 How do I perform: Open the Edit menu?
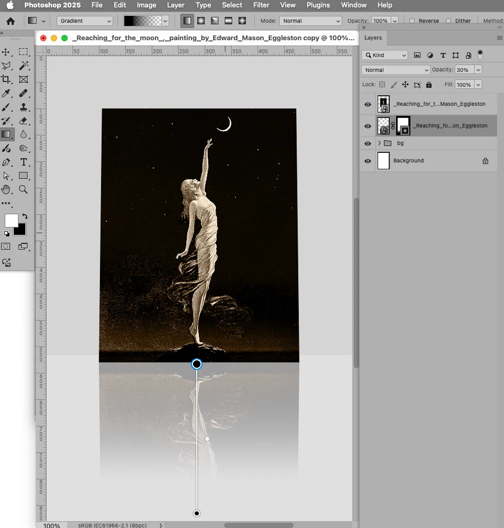[120, 5]
